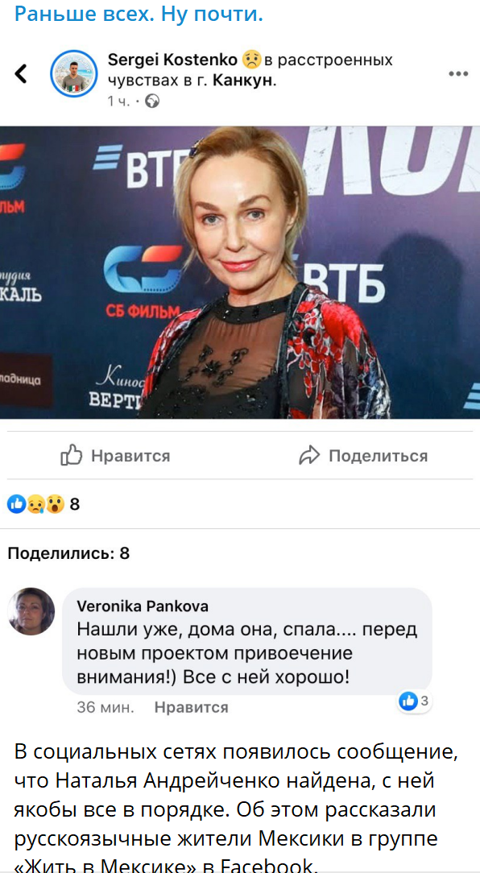480x873 pixels.
Task: Open the Veronika Pankova commenter name
Action: 142,606
